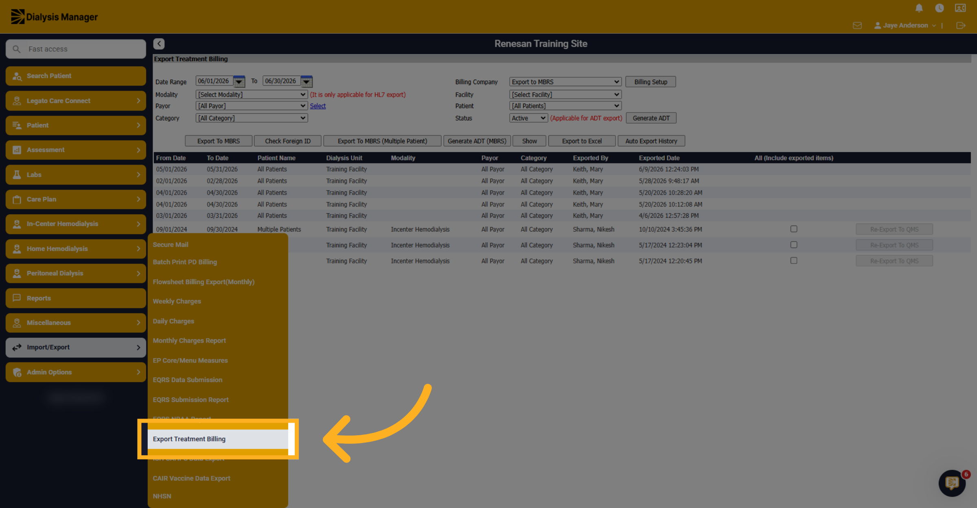The width and height of the screenshot is (977, 508).
Task: Open the Billing Company dropdown
Action: [565, 82]
